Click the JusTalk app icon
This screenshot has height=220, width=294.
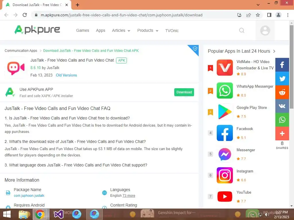[x=16, y=68]
